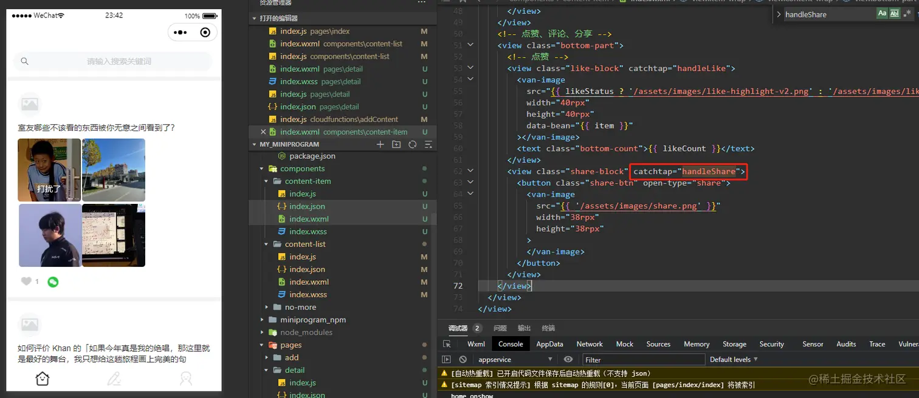Collapse all folders in explorer header

coord(428,144)
